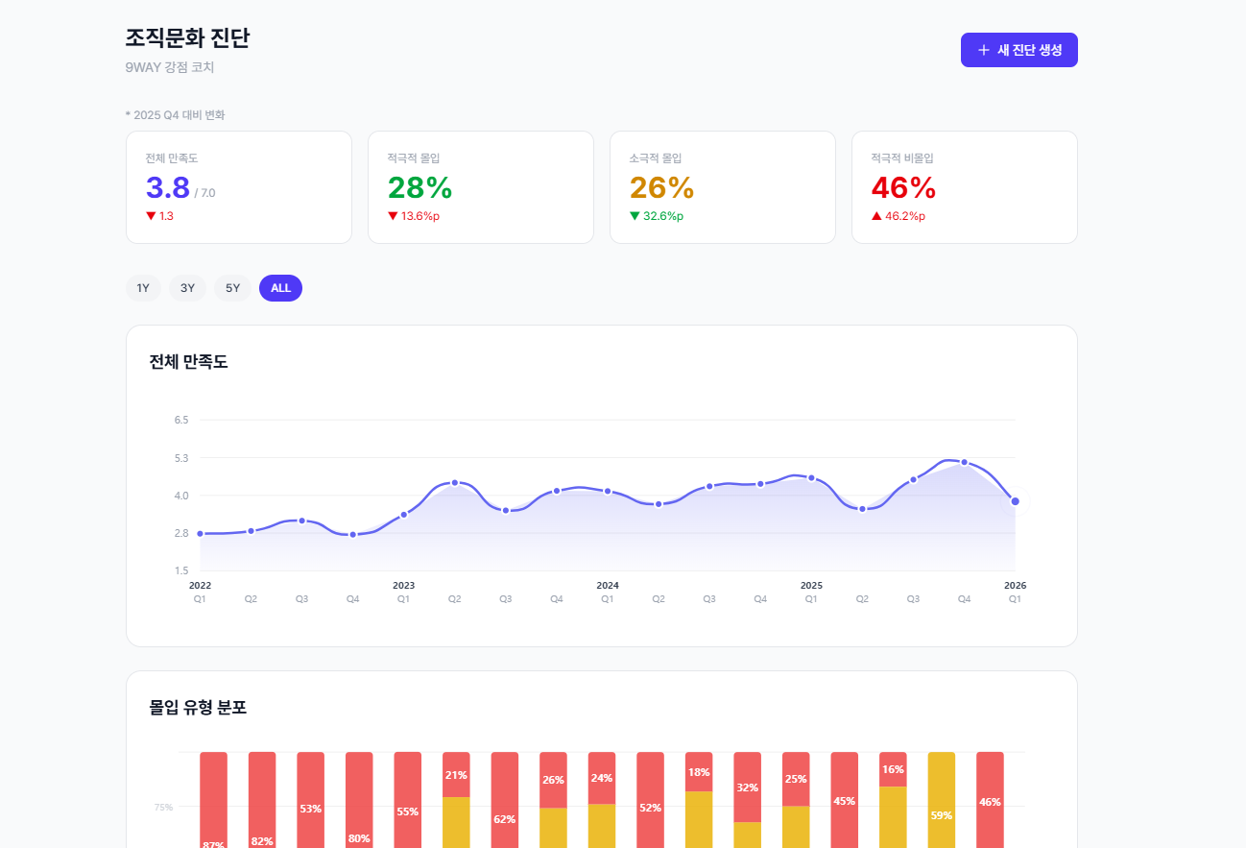Select the 5Y time range filter
This screenshot has width=1246, height=848.
(232, 287)
